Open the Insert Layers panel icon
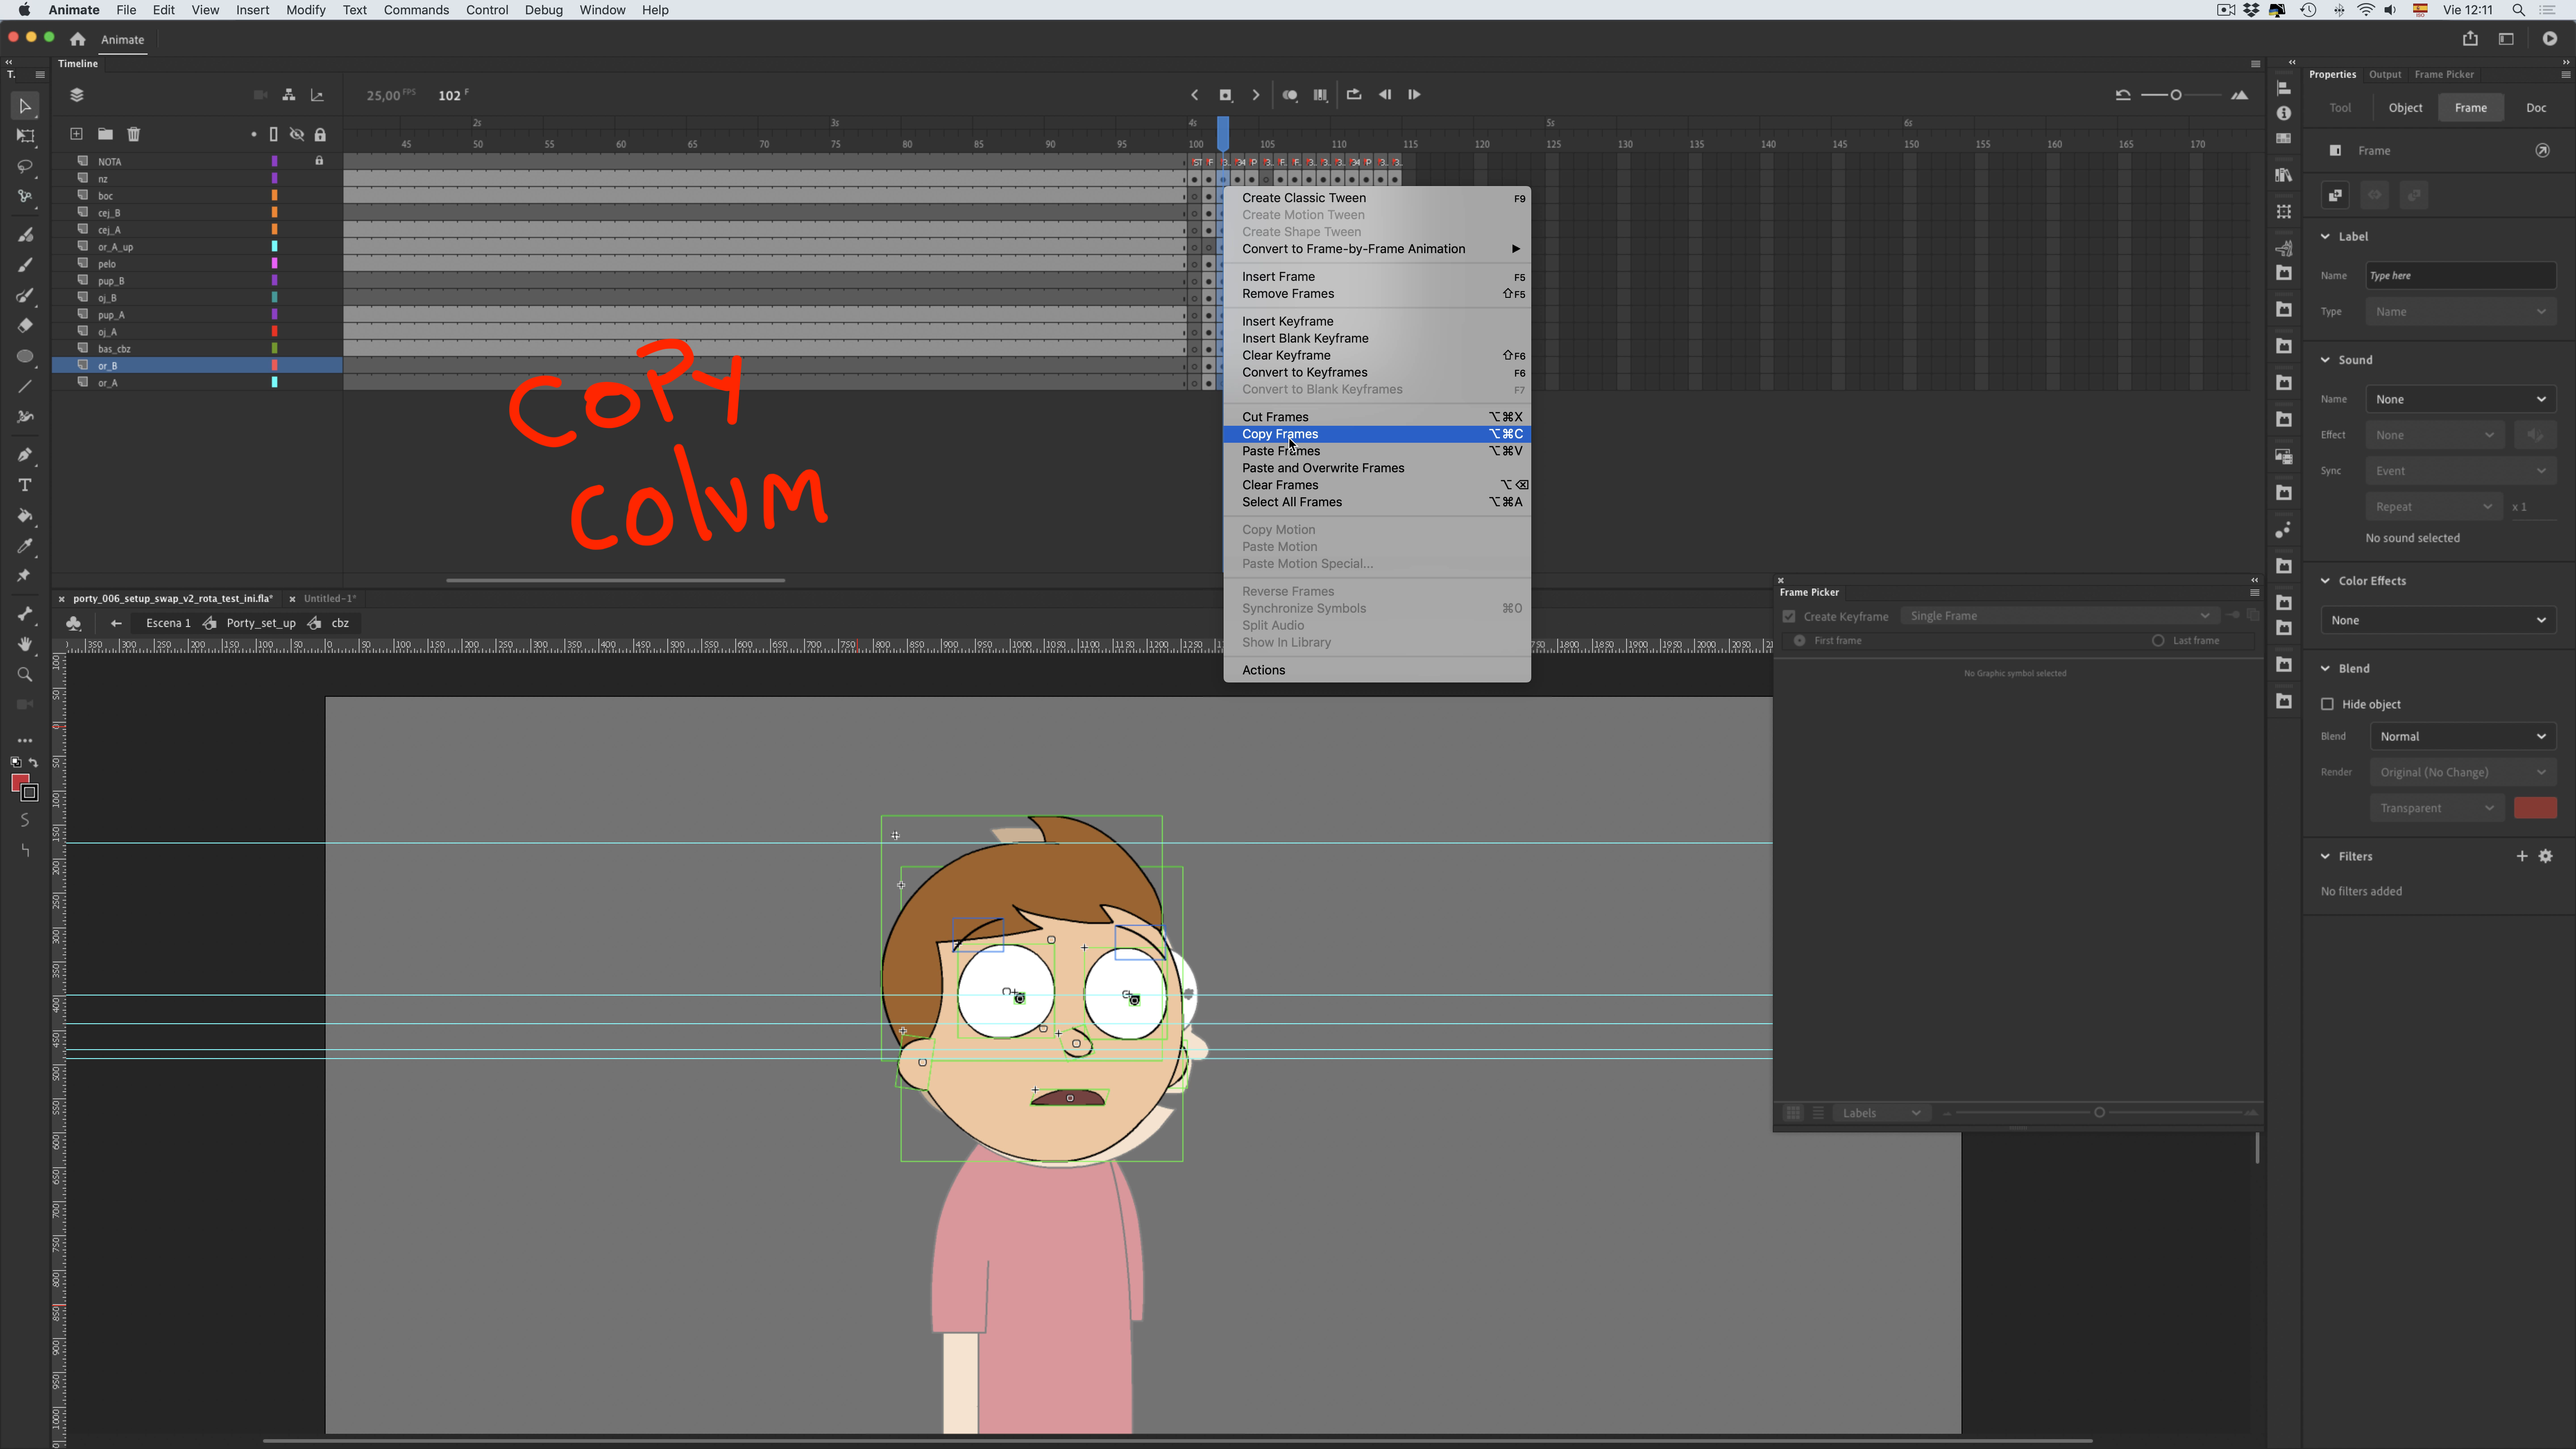 (76, 134)
